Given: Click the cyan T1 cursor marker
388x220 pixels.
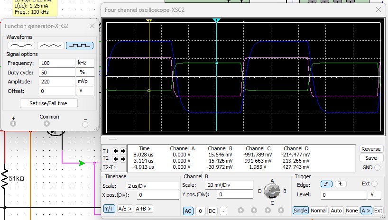Looking at the screenshot, I should [x=216, y=20].
